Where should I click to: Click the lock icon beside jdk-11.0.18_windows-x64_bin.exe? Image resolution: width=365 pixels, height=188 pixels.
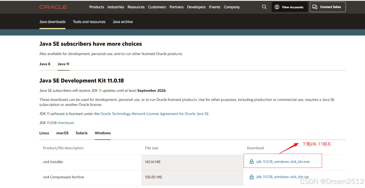pos(251,162)
